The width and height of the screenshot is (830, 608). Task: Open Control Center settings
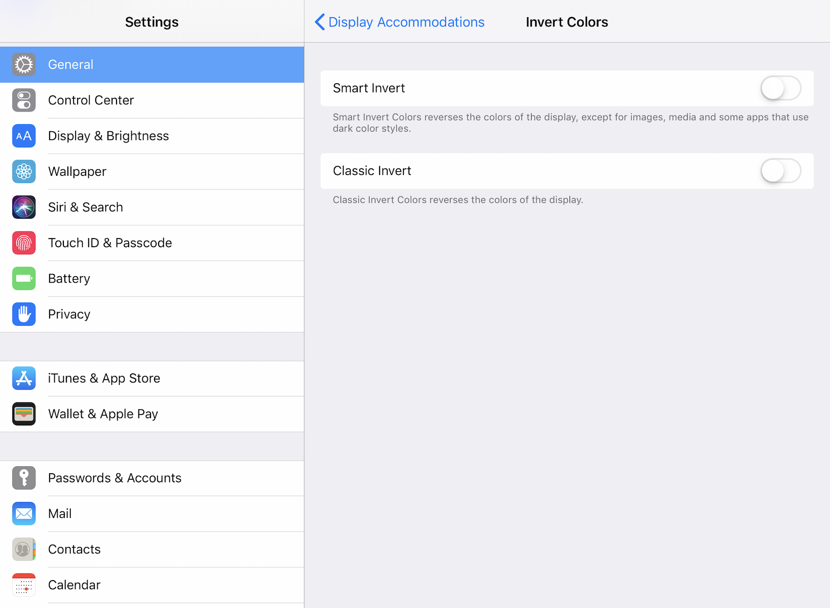click(152, 100)
